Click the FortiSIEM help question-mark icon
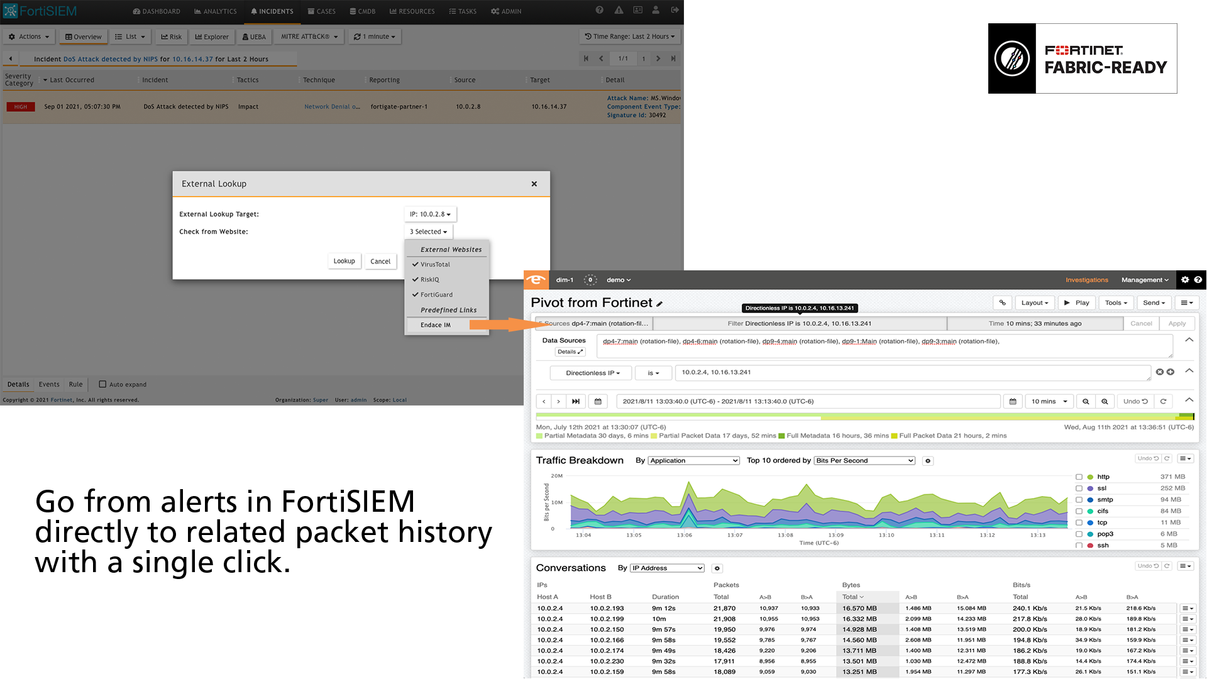Image resolution: width=1207 pixels, height=679 pixels. pos(600,10)
